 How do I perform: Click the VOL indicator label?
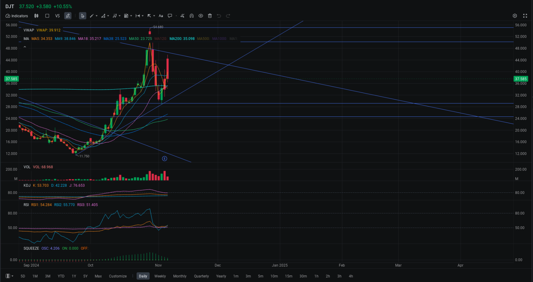(27, 167)
